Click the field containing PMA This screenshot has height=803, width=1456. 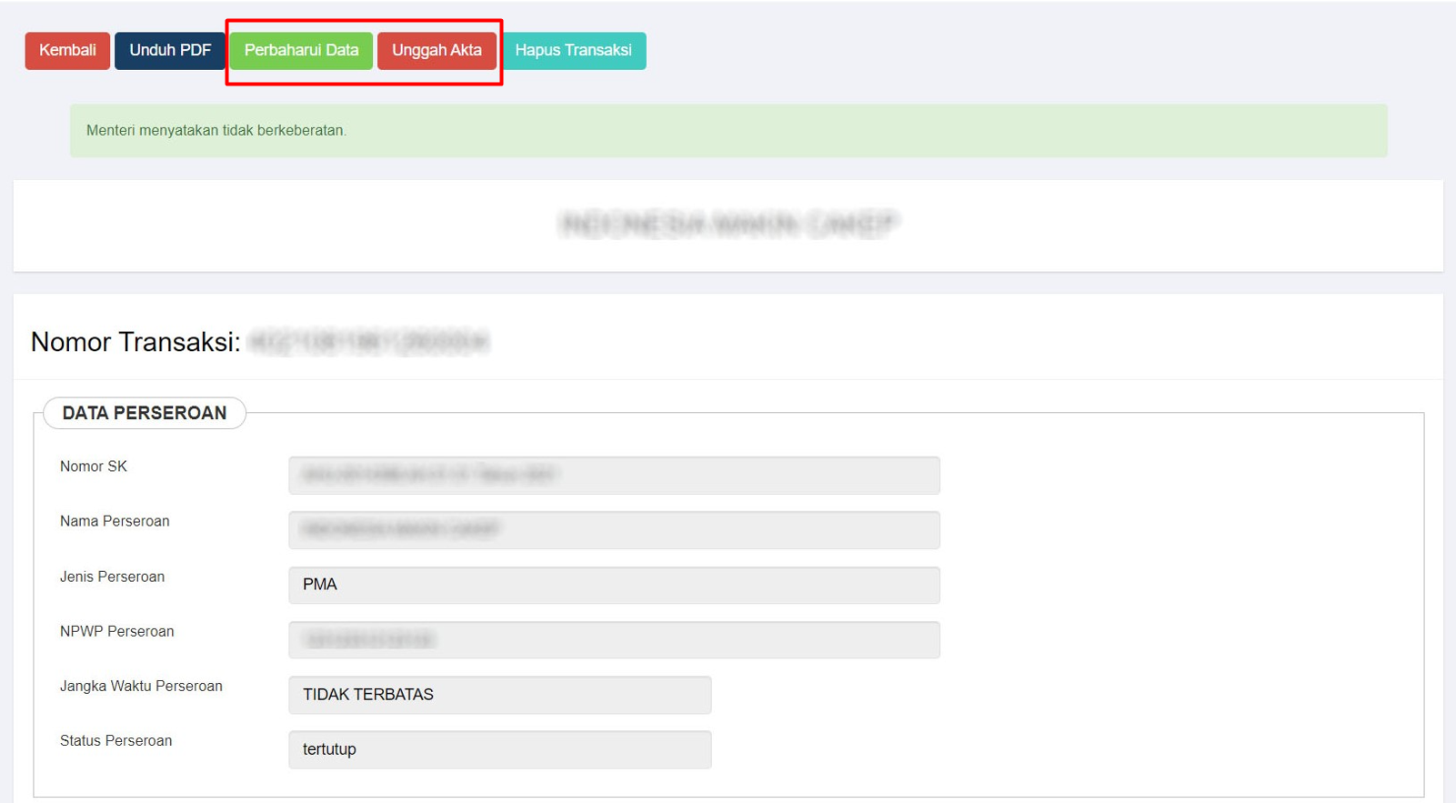[614, 585]
